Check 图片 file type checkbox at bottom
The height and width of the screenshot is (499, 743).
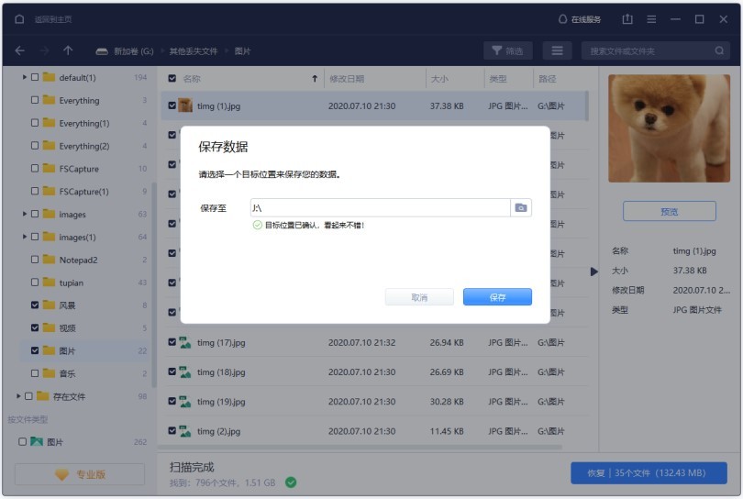[x=22, y=441]
